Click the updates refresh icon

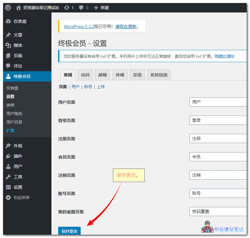click(x=67, y=8)
